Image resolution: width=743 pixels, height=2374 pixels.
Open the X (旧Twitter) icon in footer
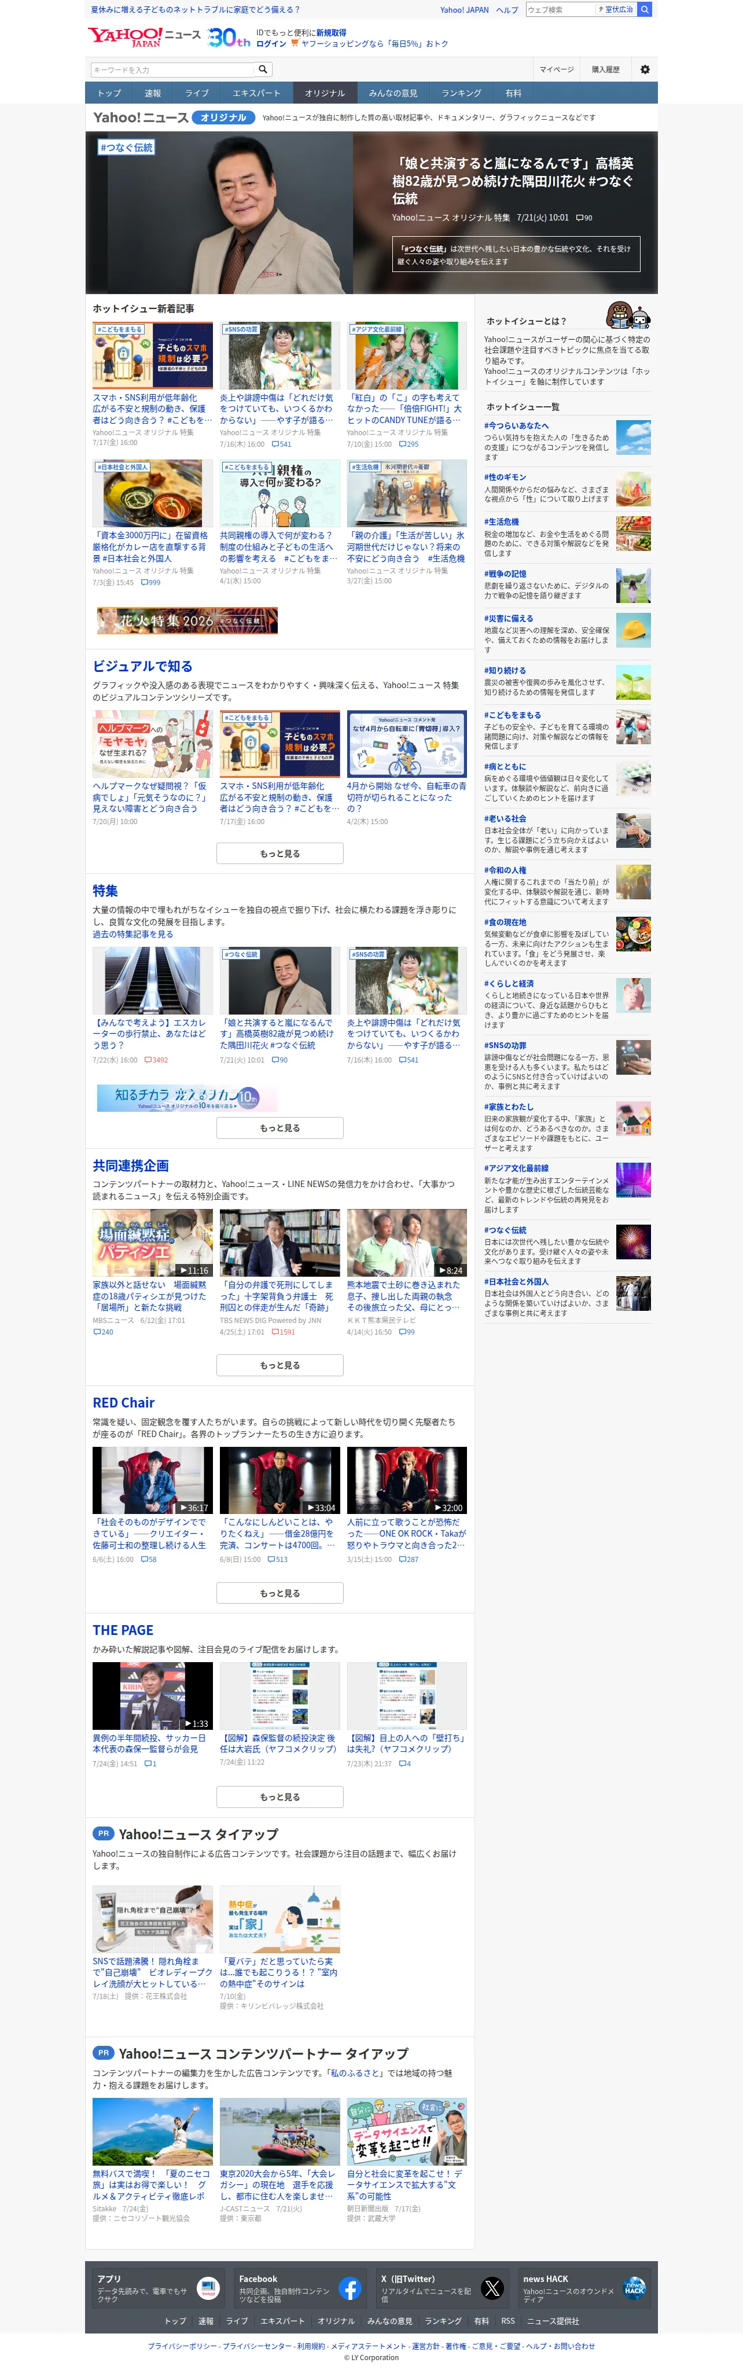click(x=492, y=2288)
